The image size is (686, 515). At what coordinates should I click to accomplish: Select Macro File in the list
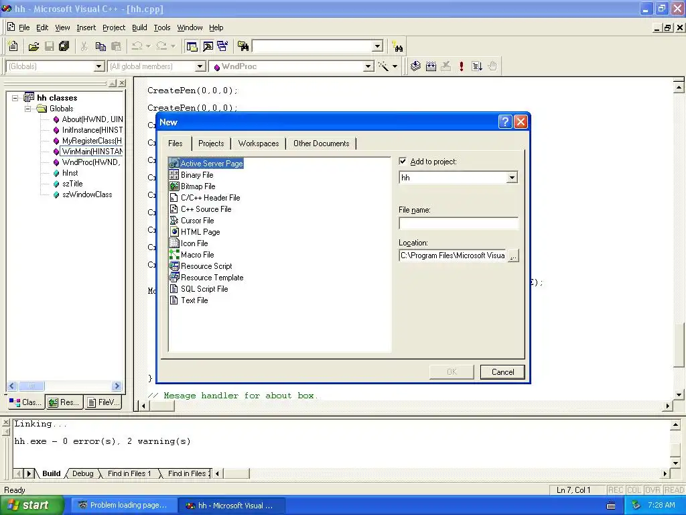point(192,254)
